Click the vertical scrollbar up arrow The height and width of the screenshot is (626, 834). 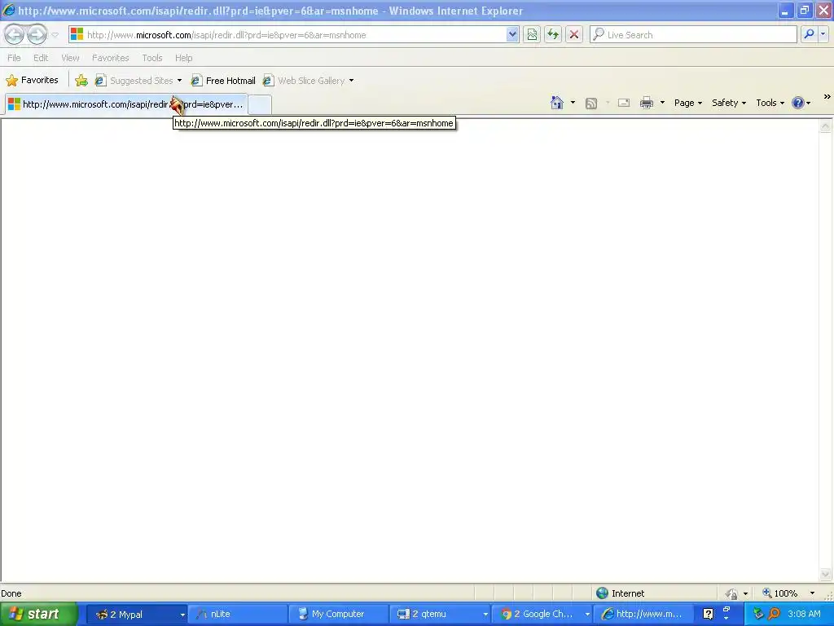click(x=825, y=126)
